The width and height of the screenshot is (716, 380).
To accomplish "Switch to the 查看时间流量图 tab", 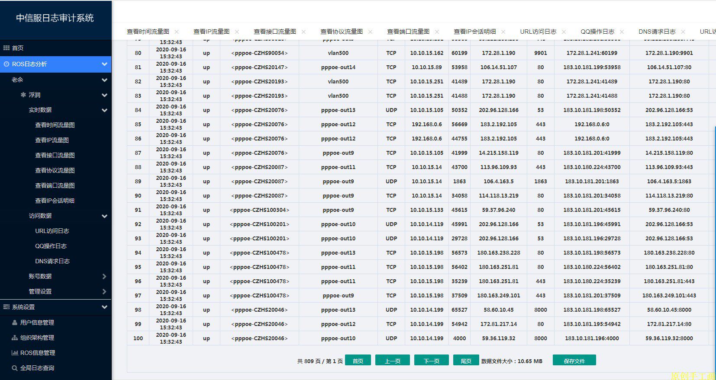I will pos(148,32).
